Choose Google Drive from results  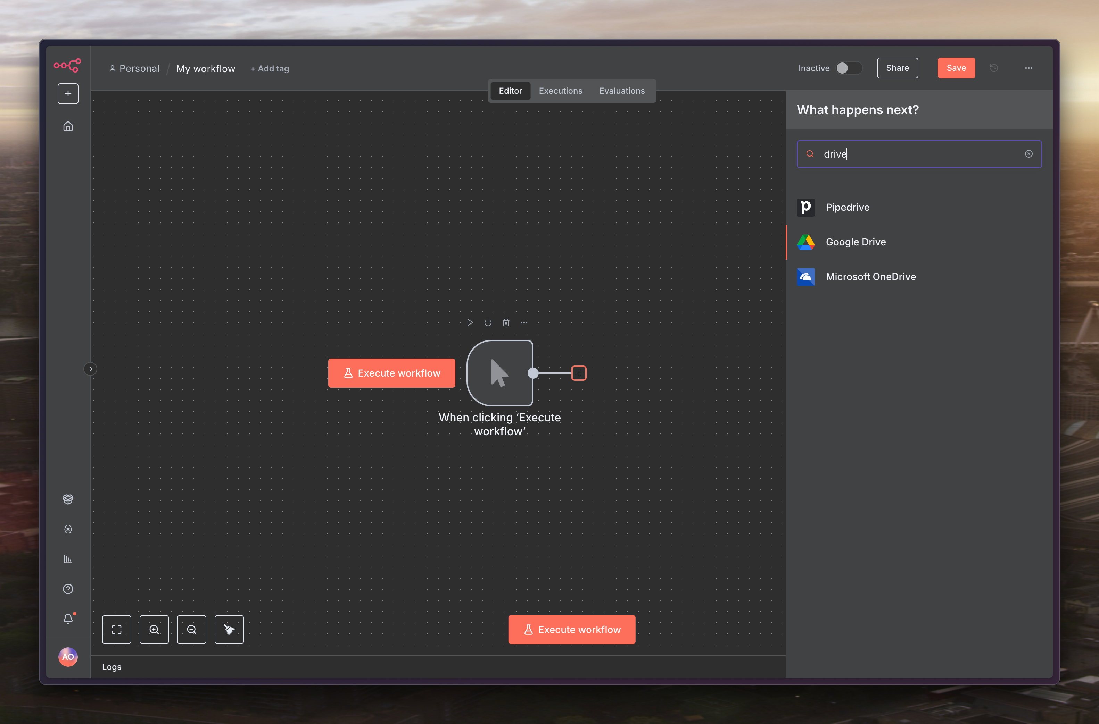[x=919, y=242]
